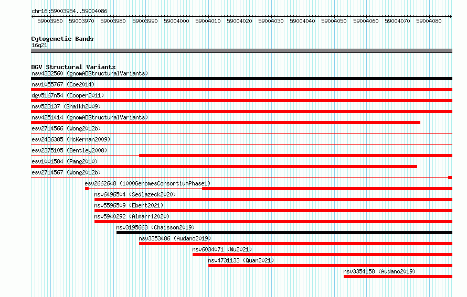Click the DGV Structural Variants track title
This screenshot has width=467, height=297.
point(73,67)
